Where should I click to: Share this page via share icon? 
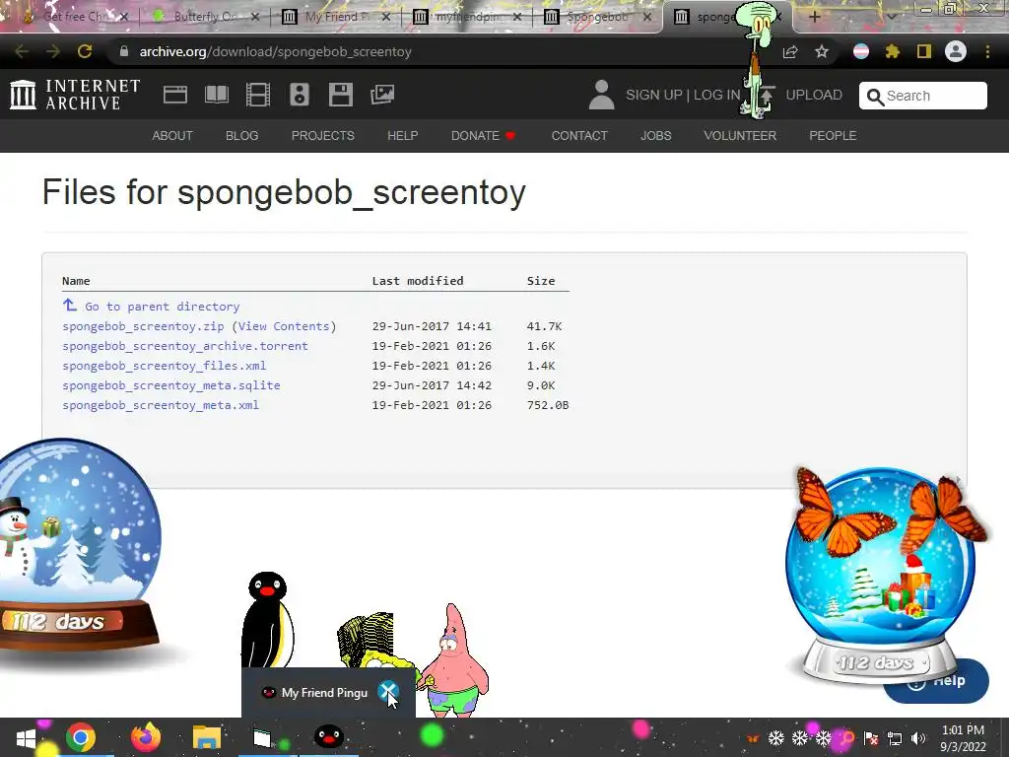click(x=790, y=51)
